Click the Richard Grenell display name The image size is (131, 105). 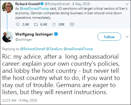pyautogui.click(x=27, y=4)
